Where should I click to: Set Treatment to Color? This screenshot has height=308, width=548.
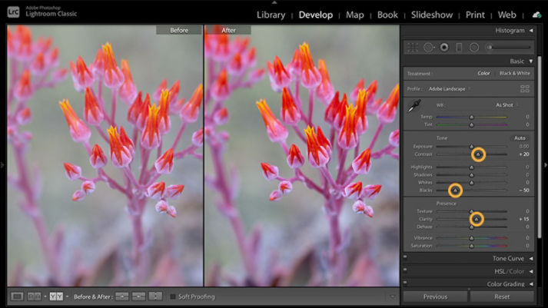[483, 73]
